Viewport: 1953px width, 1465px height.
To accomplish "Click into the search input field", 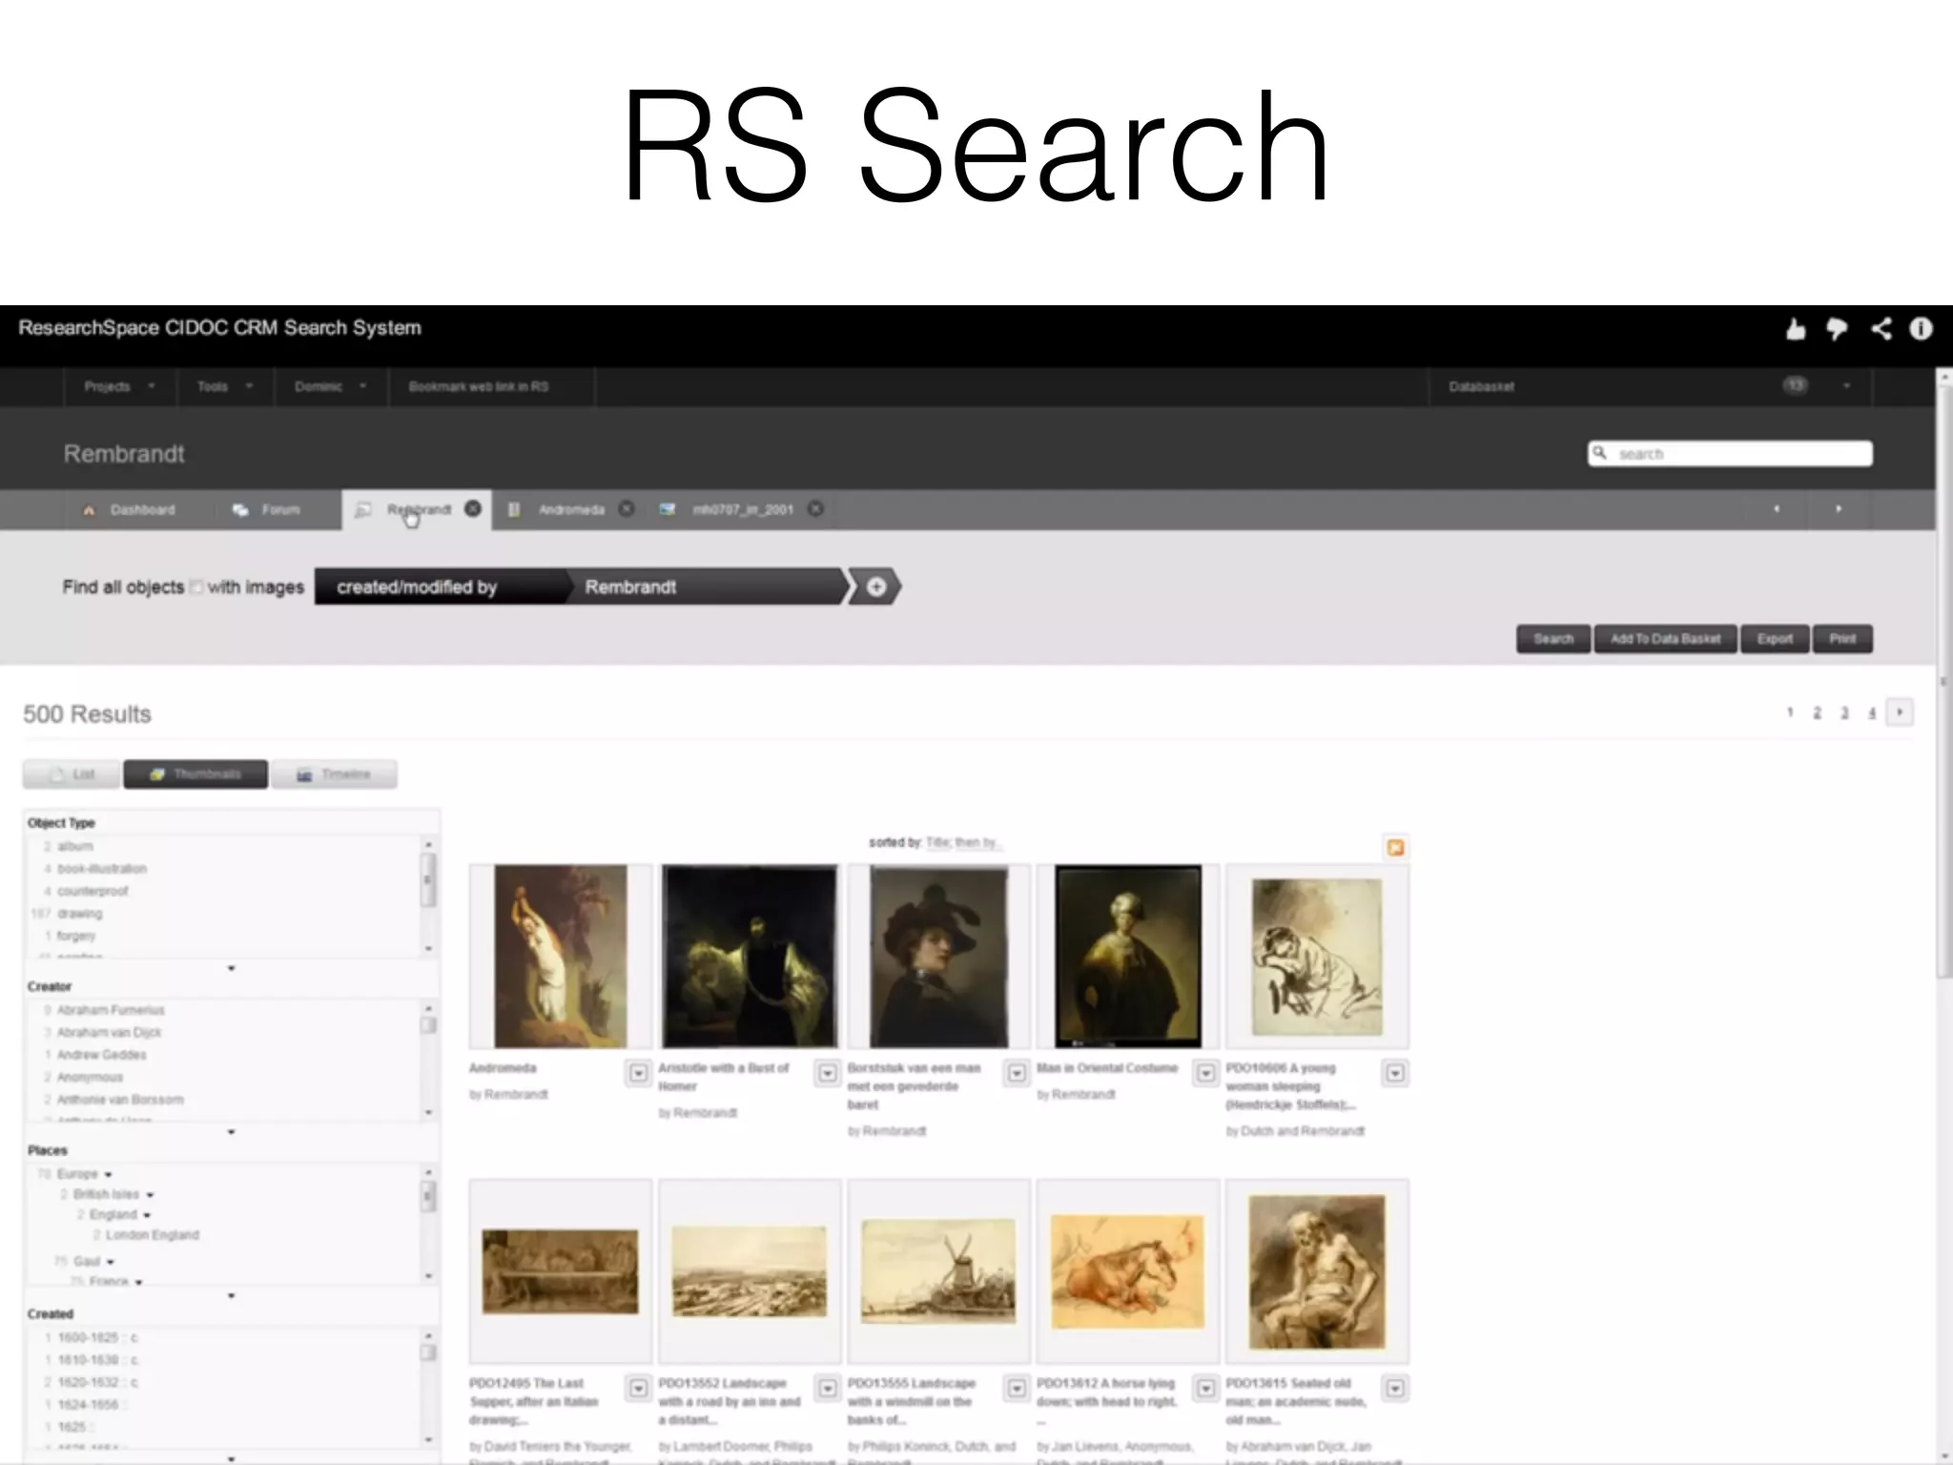I will click(x=1730, y=453).
